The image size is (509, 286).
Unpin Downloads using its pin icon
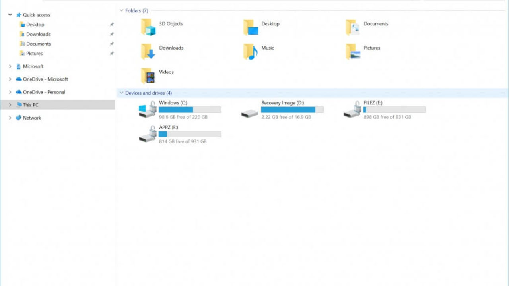(x=112, y=34)
